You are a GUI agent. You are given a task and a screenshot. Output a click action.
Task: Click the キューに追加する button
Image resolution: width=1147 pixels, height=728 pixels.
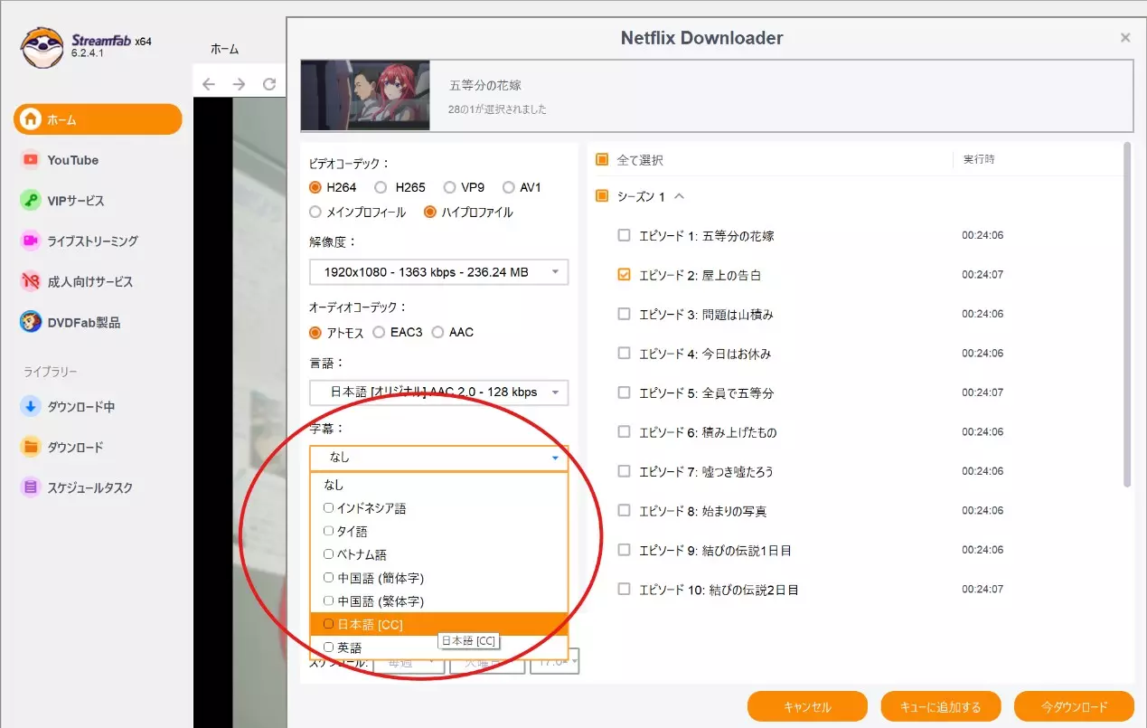point(941,707)
